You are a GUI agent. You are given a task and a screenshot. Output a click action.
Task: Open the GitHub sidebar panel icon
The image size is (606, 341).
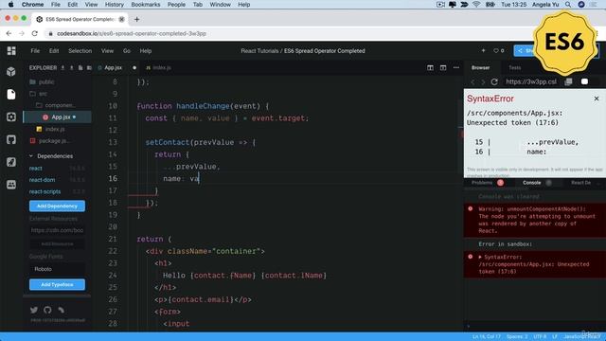(x=11, y=139)
